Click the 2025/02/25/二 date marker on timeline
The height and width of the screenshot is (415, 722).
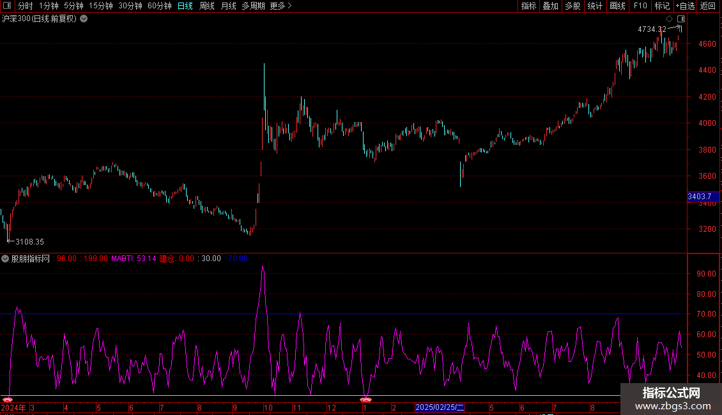point(440,407)
